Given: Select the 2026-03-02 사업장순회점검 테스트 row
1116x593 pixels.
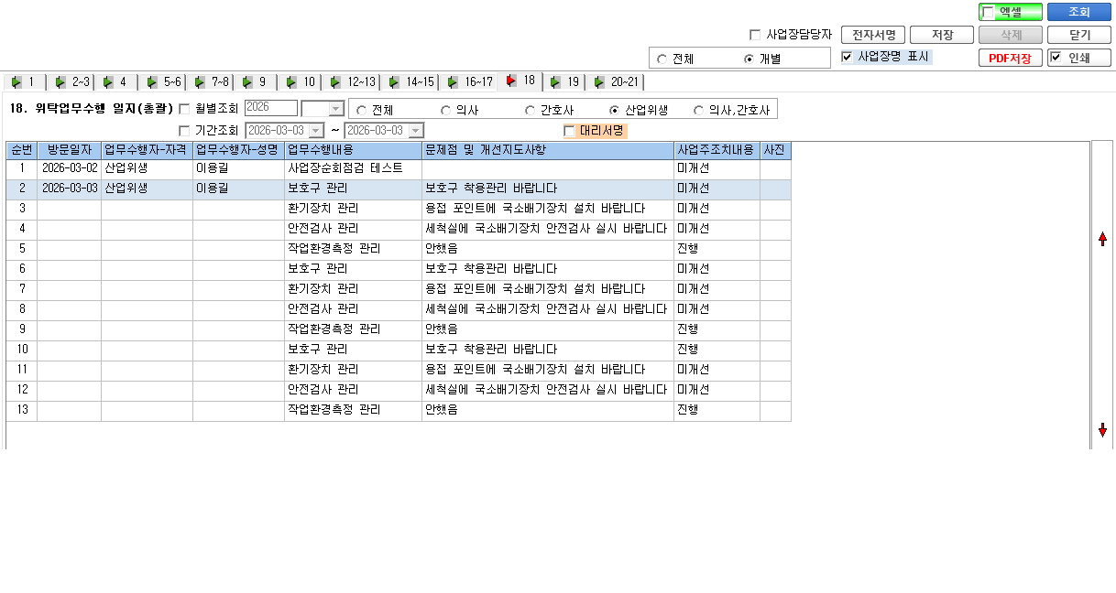Looking at the screenshot, I should pos(399,169).
